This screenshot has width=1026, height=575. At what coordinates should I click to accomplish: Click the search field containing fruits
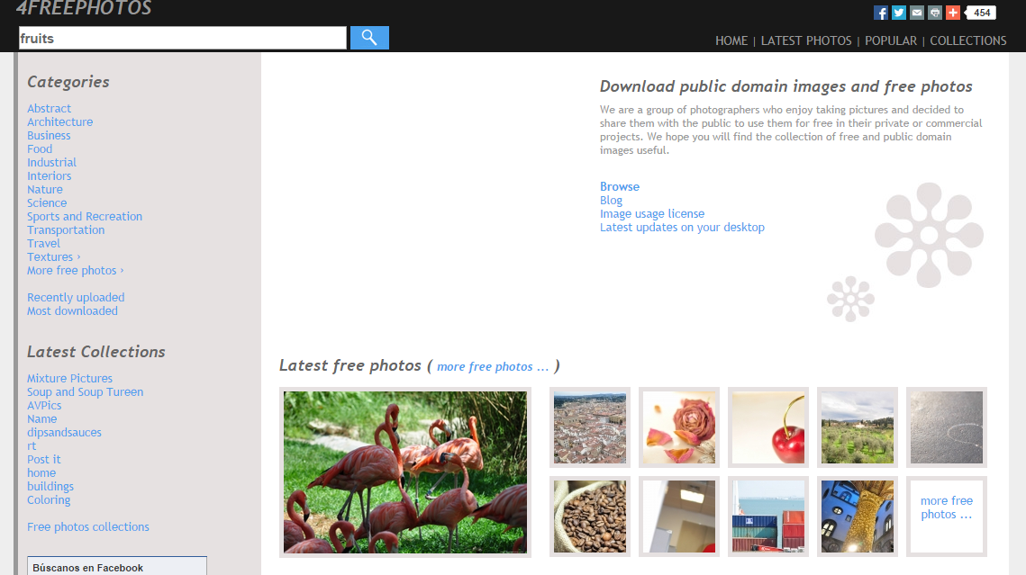coord(182,38)
